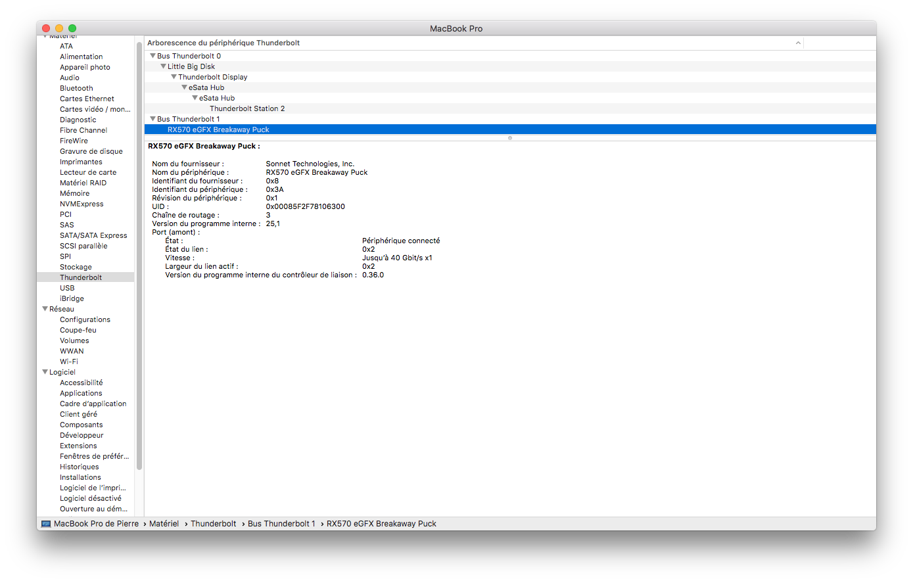Image resolution: width=913 pixels, height=583 pixels.
Task: Open Composants under Logiciel
Action: click(x=82, y=425)
